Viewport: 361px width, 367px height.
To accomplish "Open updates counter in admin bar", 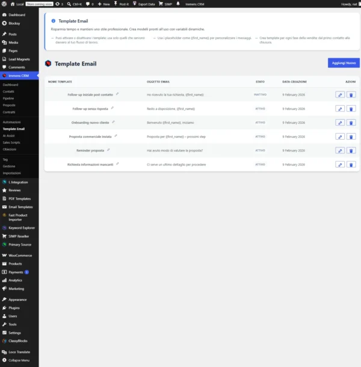I will 59,4.
